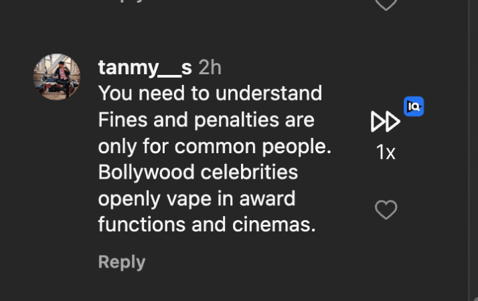Viewport: 478px width, 301px height.
Task: Like the tanmy__s comment with the heart
Action: [x=386, y=210]
